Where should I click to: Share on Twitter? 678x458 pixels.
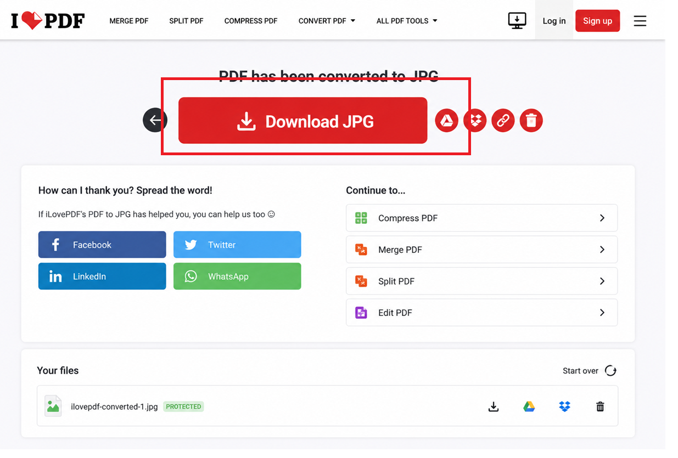pos(237,245)
